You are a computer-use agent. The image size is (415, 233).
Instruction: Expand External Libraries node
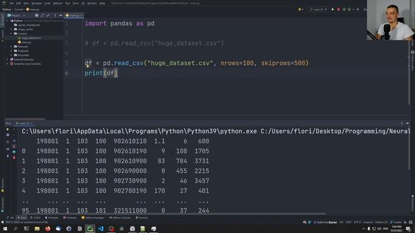(8, 60)
